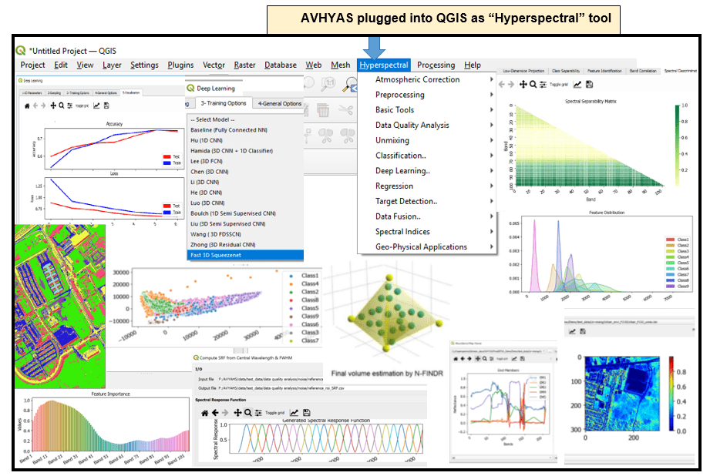Open the Vector menu
This screenshot has height=476, width=710.
click(x=214, y=65)
